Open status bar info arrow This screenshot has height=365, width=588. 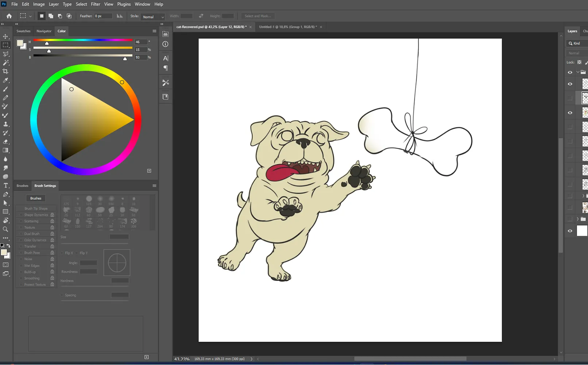(x=251, y=359)
